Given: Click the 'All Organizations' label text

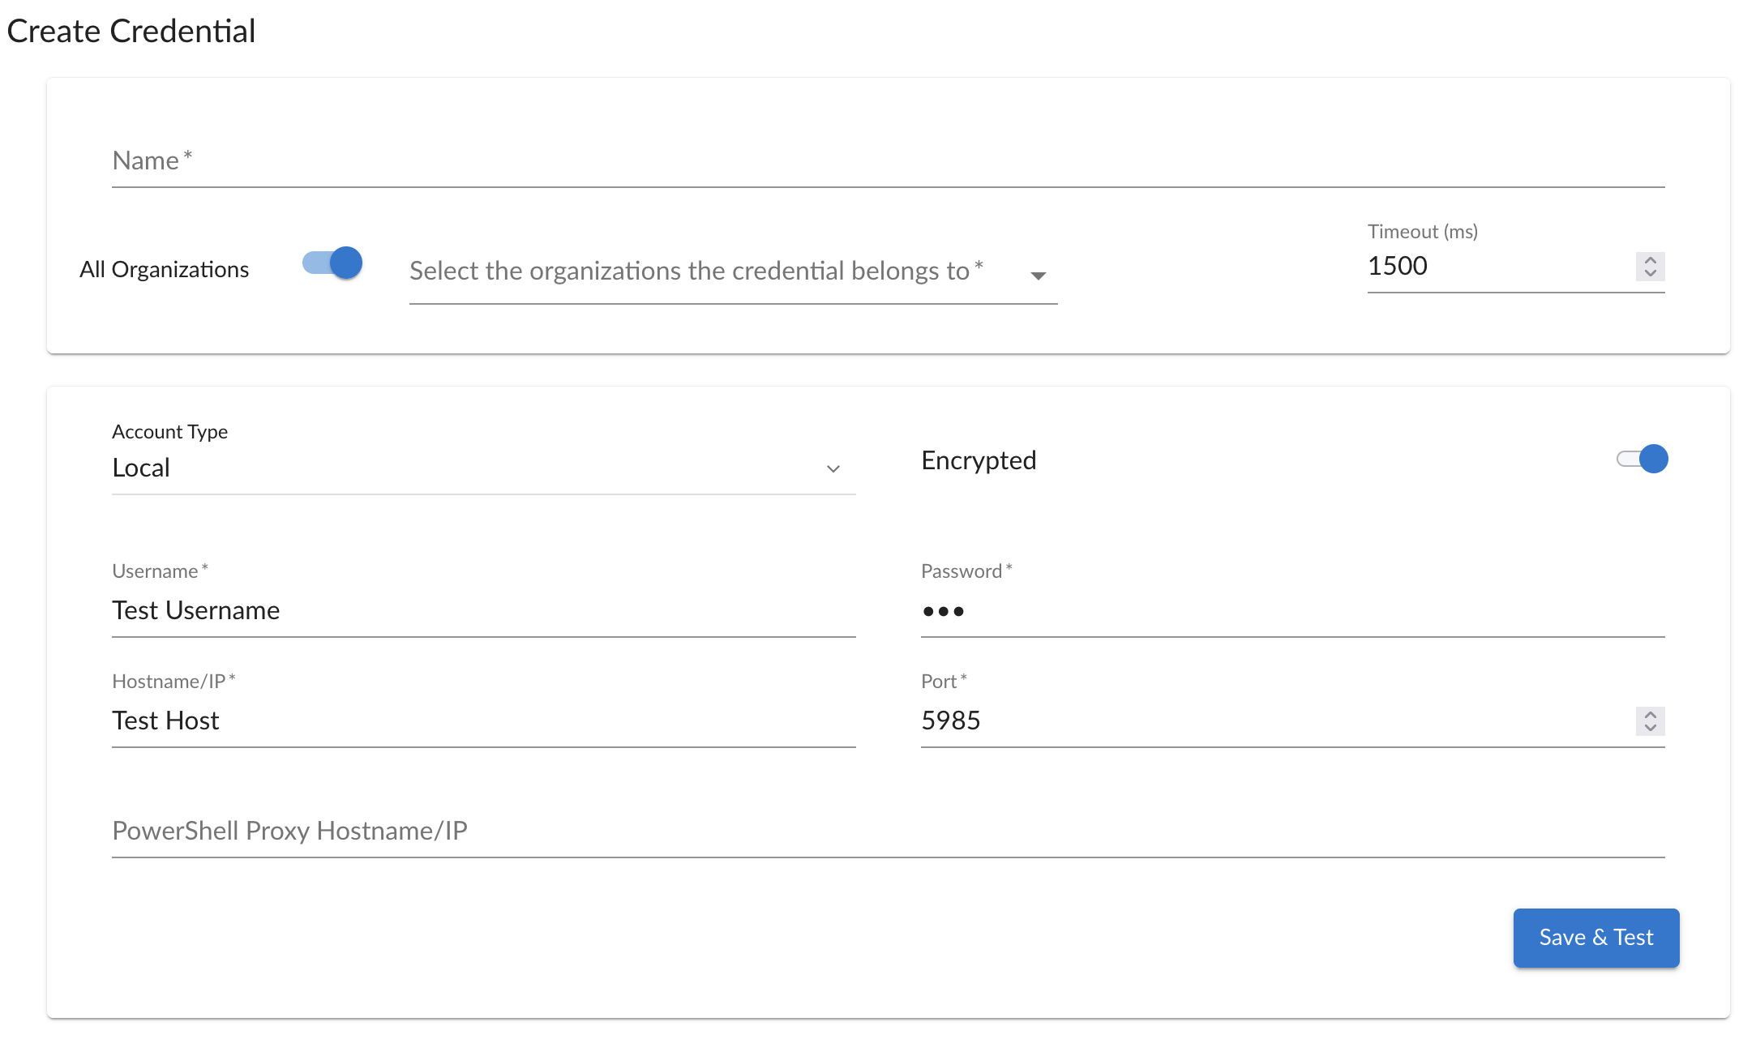Looking at the screenshot, I should (x=164, y=270).
